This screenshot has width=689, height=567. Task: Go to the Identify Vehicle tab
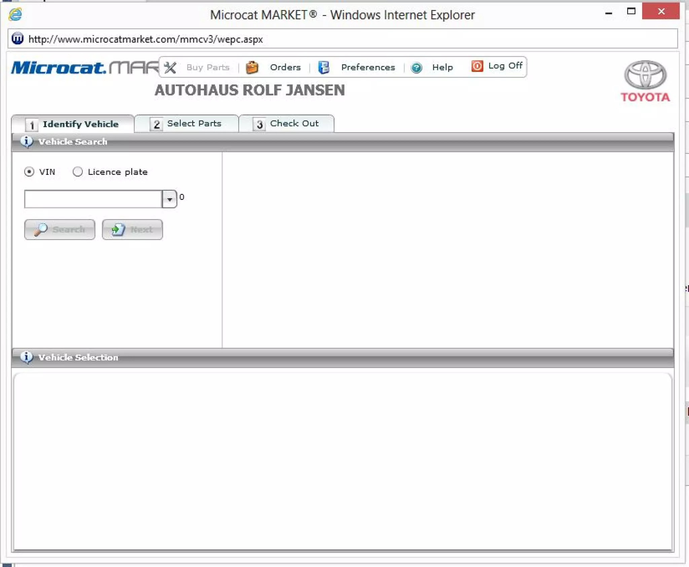(x=73, y=124)
